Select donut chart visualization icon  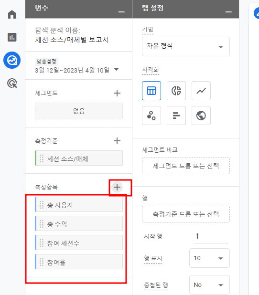(176, 91)
